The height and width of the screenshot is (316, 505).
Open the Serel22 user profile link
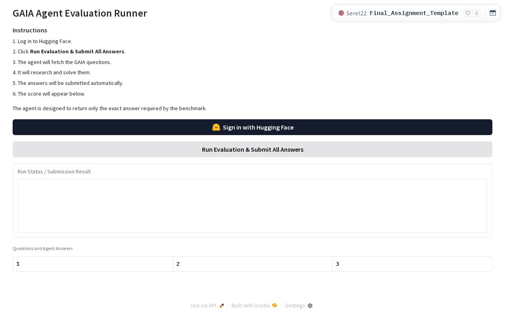[356, 13]
